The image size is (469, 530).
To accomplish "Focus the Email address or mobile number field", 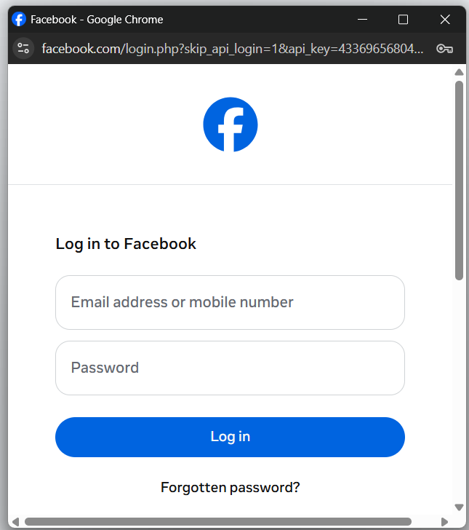I will [x=230, y=302].
